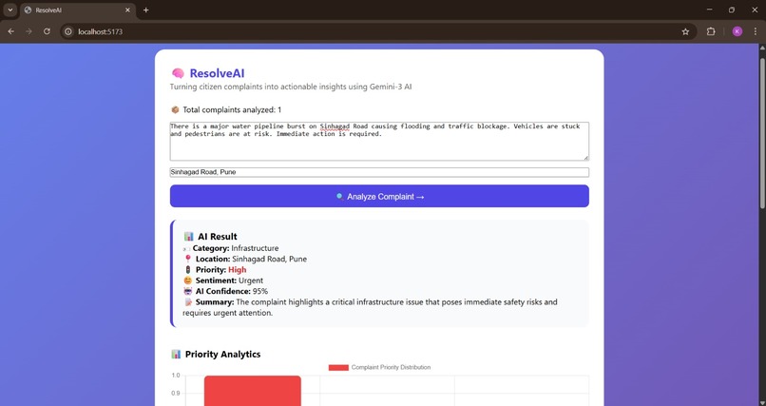Viewport: 766px width, 406px height.
Task: Expand the tab search dropdown
Action: pos(10,10)
